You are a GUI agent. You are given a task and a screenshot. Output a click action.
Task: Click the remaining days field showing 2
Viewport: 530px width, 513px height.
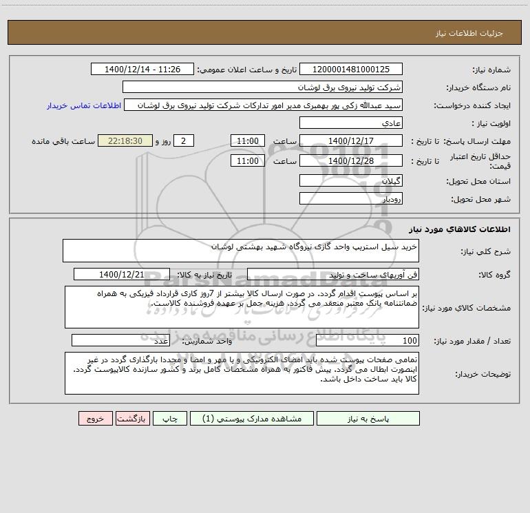[x=184, y=140]
